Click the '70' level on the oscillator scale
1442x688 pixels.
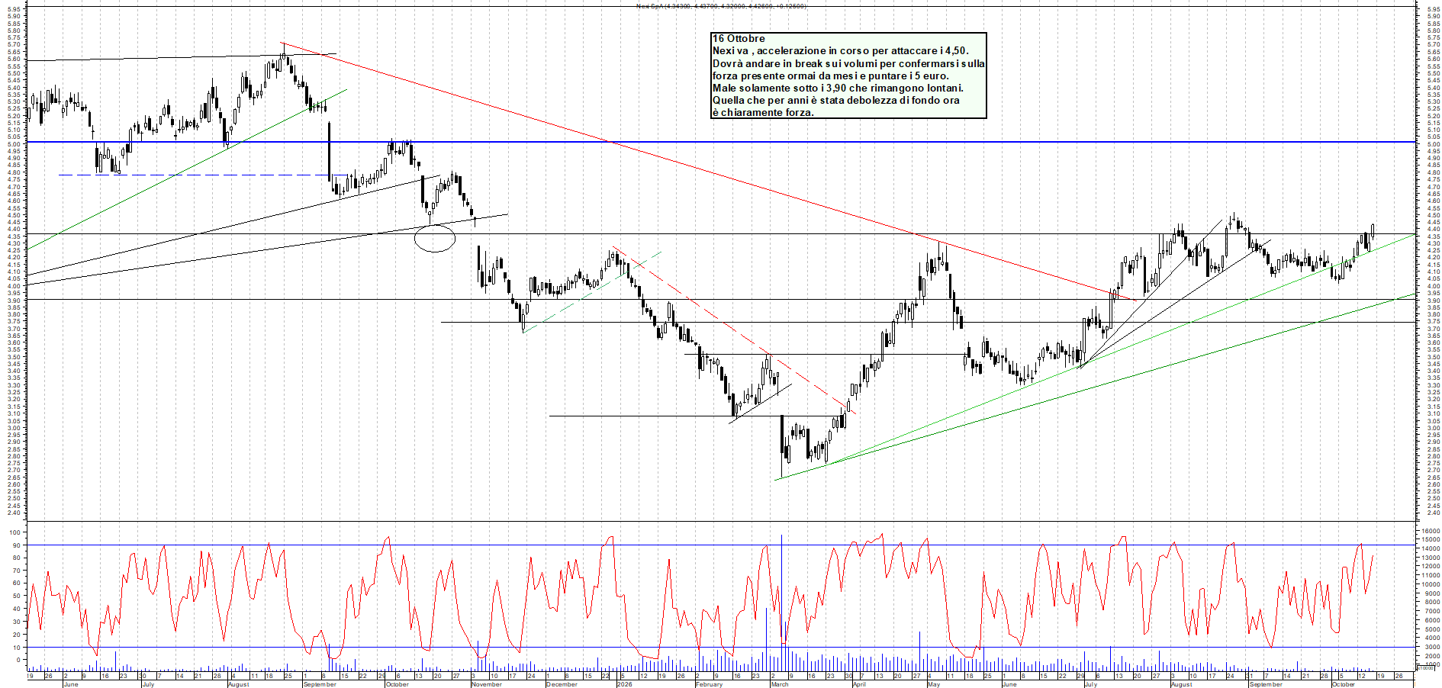point(16,571)
